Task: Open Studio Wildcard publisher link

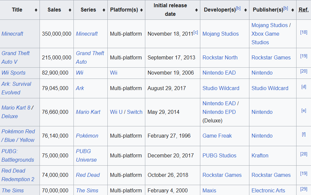Action: (270, 88)
